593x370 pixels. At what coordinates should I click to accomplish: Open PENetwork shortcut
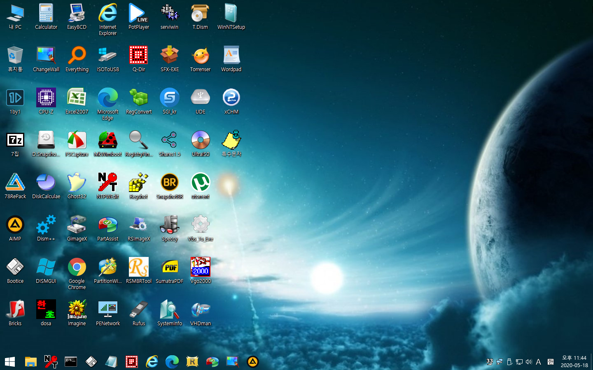click(x=108, y=313)
